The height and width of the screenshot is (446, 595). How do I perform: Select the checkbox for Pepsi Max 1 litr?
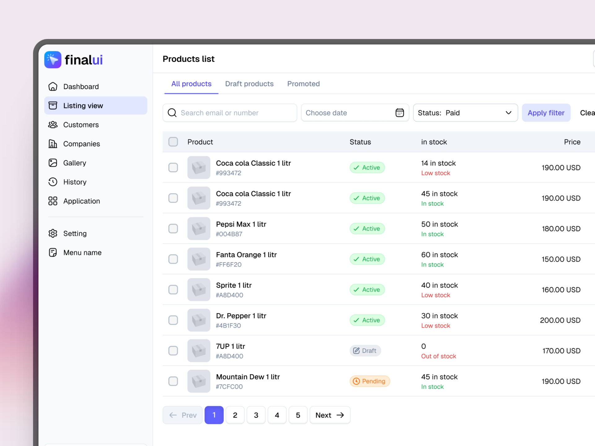click(173, 229)
